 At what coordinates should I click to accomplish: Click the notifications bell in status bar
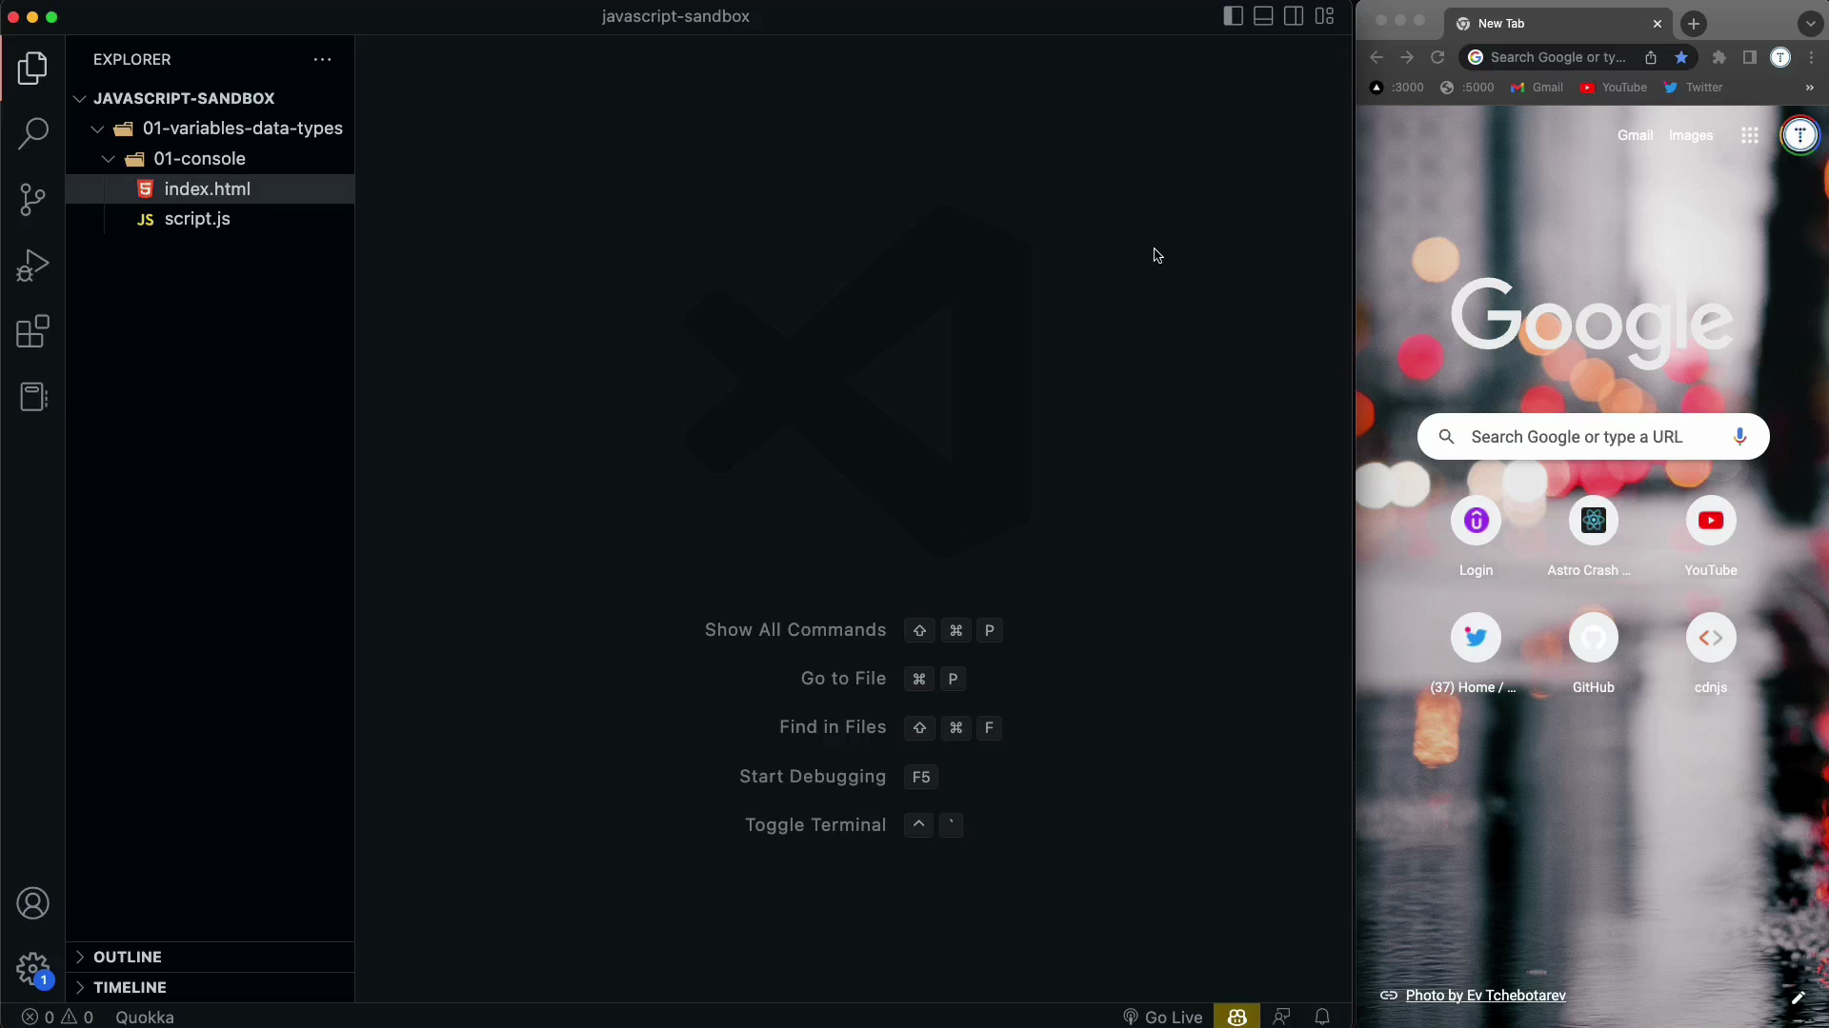point(1322,1017)
